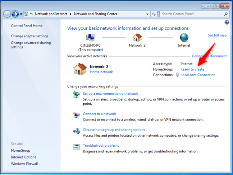Click the 'View your basic network information' title

(x=128, y=28)
